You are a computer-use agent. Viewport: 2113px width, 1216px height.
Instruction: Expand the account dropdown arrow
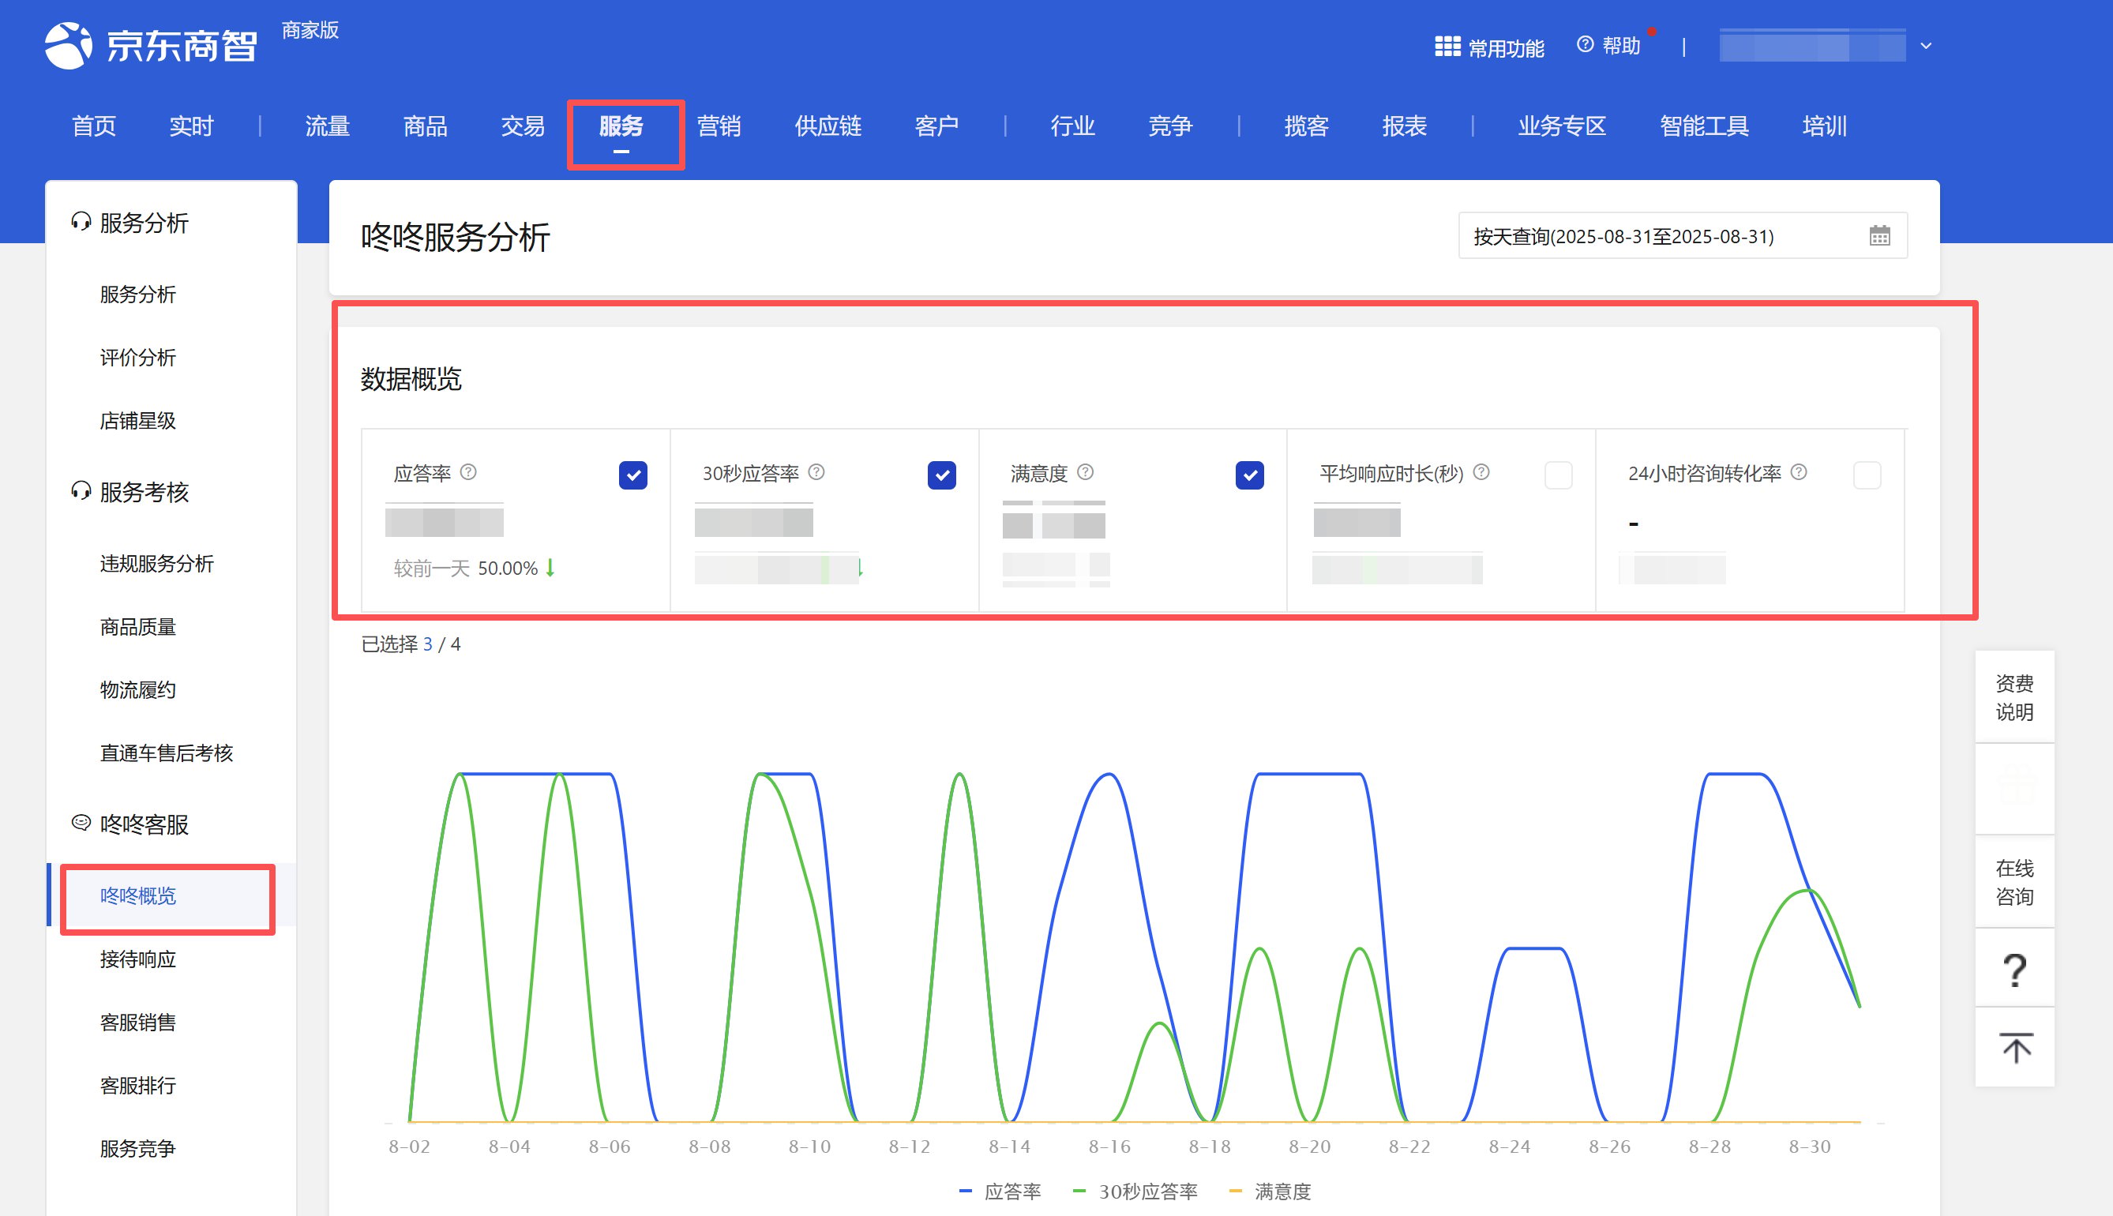pos(1926,46)
